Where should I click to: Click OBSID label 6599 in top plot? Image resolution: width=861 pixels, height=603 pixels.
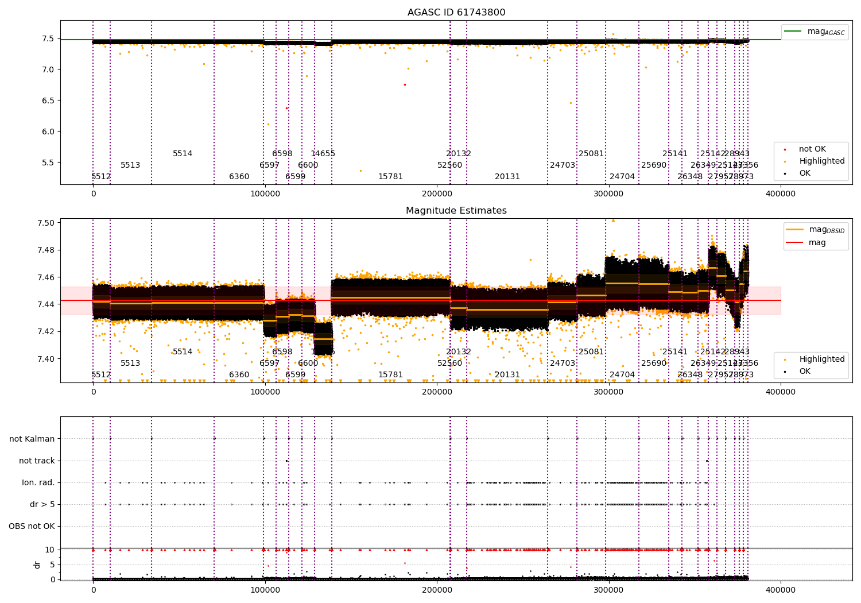tap(296, 176)
